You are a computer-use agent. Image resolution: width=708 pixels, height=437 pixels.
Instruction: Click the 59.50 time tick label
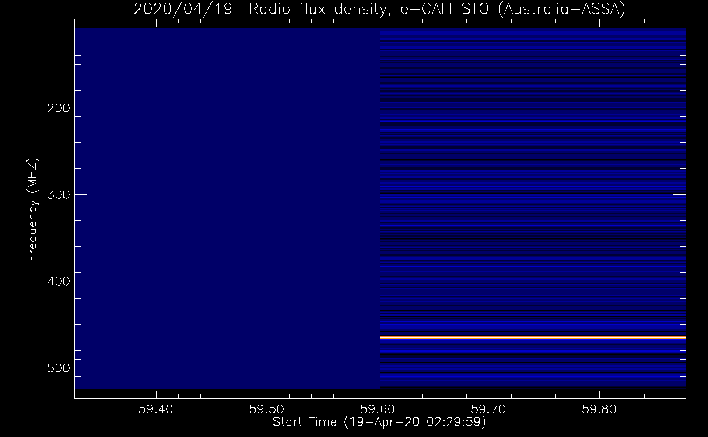[x=267, y=409]
